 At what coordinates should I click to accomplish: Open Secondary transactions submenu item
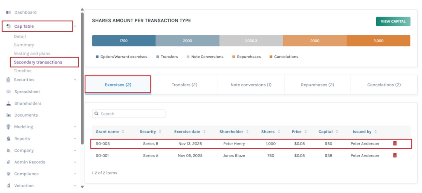point(38,62)
